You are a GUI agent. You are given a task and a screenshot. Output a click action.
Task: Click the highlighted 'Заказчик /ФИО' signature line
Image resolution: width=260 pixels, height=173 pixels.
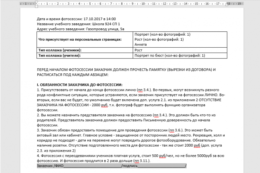tap(112, 166)
